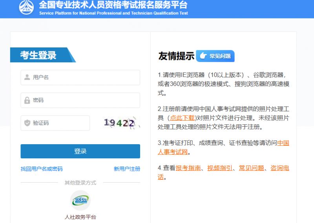Focus the 用户名 text input field

84,77
